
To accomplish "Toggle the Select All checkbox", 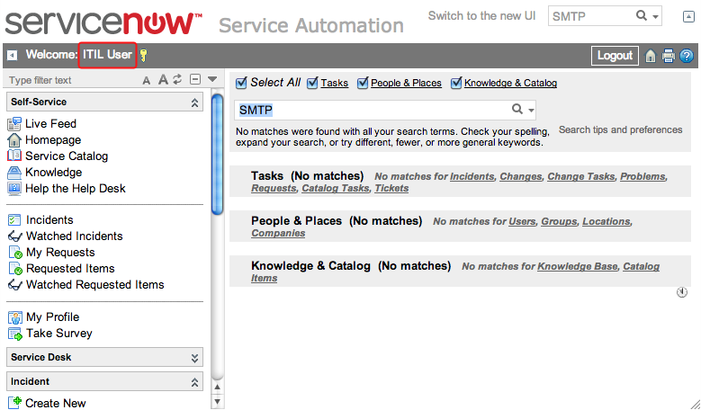I will (241, 83).
